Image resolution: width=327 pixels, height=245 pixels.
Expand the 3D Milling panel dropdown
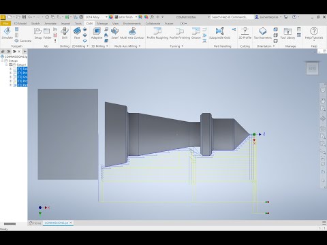point(107,46)
